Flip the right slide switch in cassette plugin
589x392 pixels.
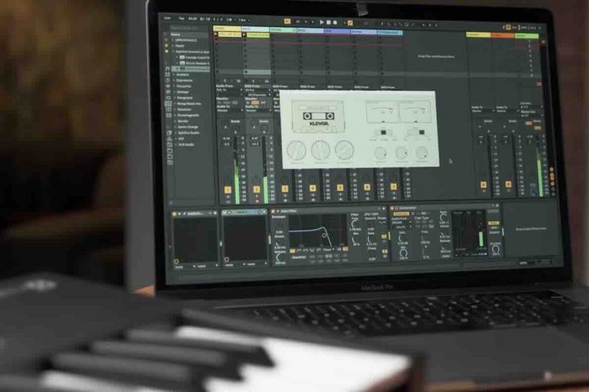tap(416, 132)
